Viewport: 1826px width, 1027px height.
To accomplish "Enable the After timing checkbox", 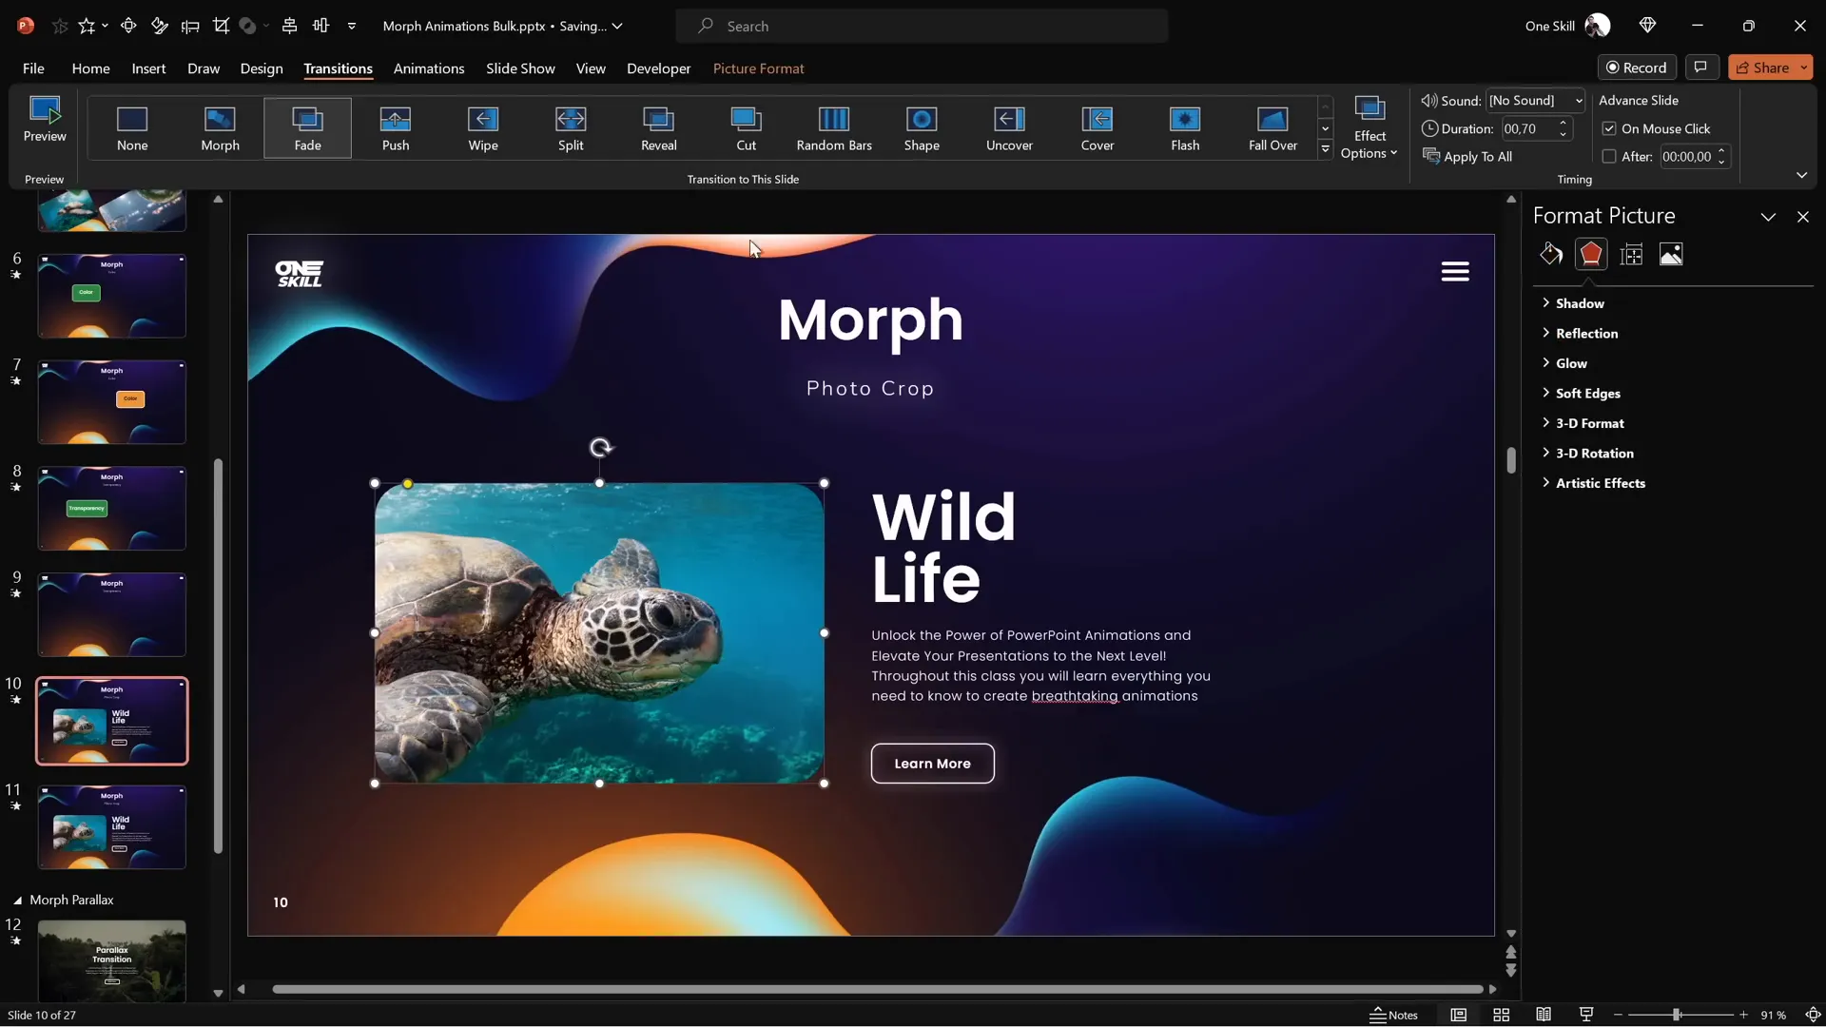I will (x=1609, y=157).
